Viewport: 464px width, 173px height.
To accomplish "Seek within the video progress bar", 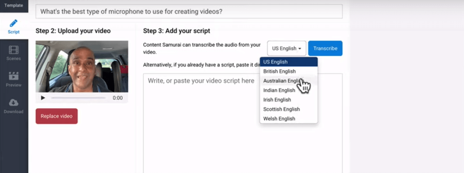I will (78, 98).
